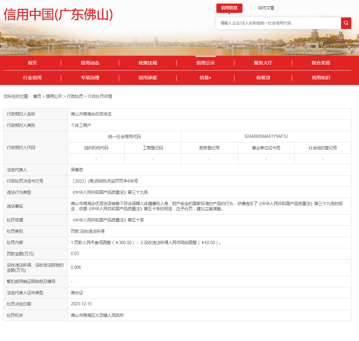Screen dimensions: 359x341
Task: Open 行业信用 in the navigation bar
Action: (x=32, y=78)
